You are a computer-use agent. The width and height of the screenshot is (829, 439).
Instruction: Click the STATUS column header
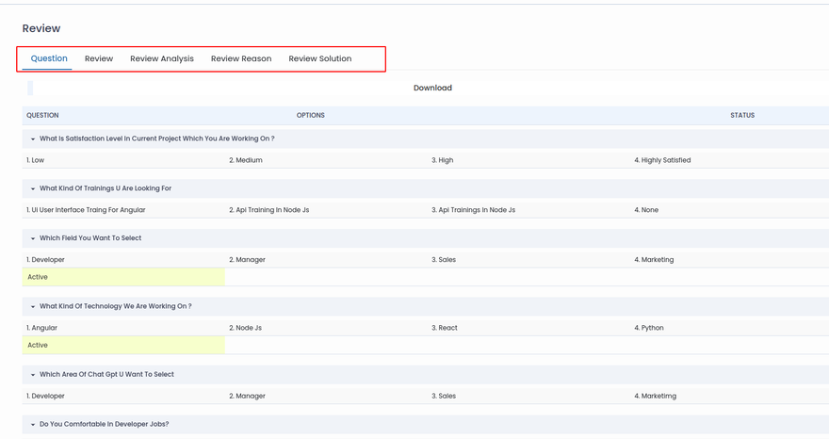[742, 116]
